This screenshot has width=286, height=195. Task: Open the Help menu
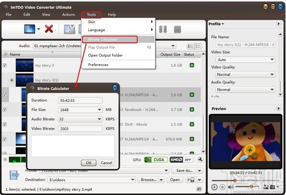(x=112, y=15)
